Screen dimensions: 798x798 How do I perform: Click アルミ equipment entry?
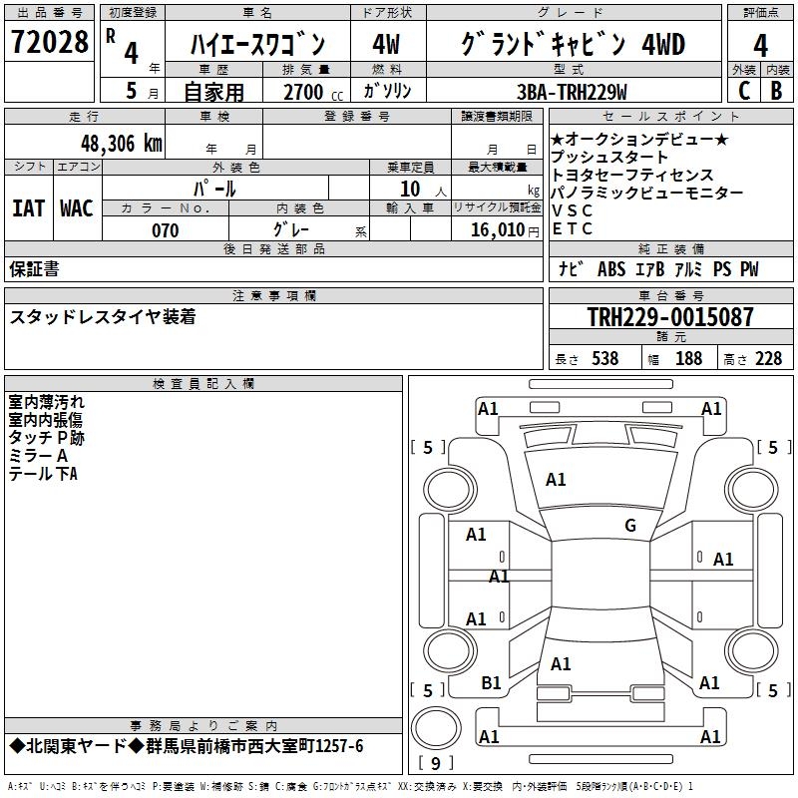688,269
